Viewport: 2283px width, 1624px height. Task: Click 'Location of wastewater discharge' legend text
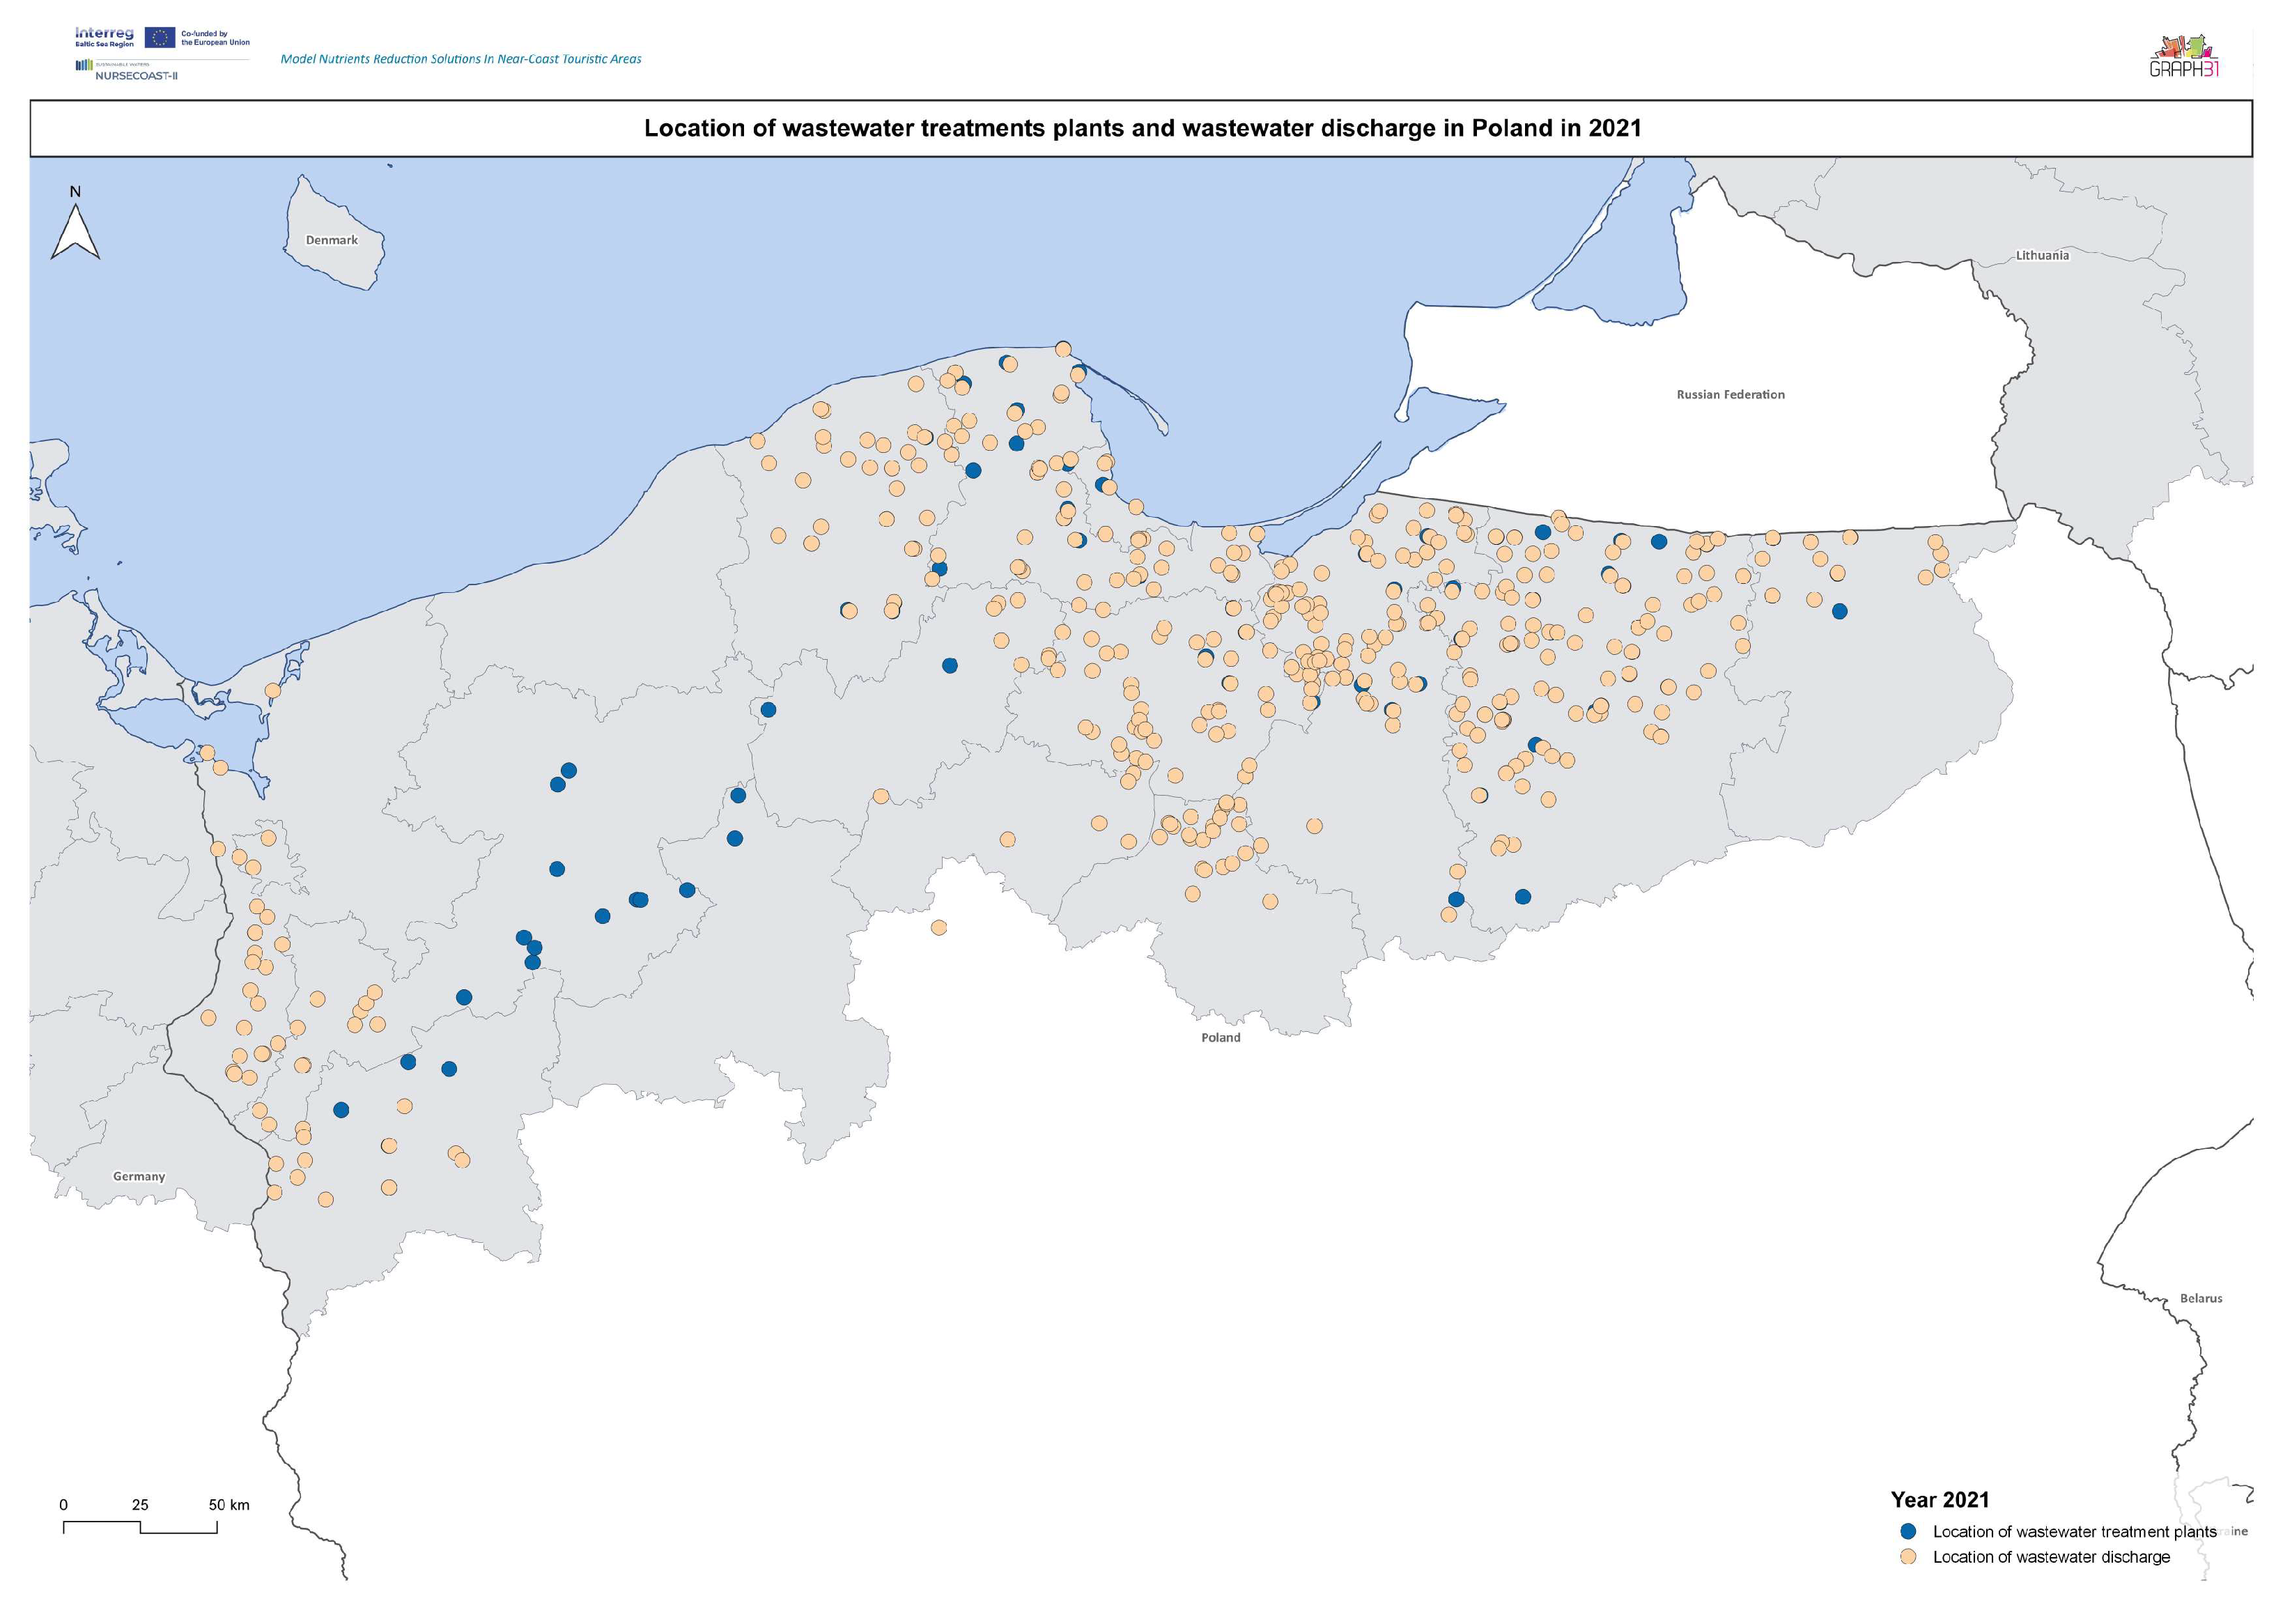(2051, 1557)
